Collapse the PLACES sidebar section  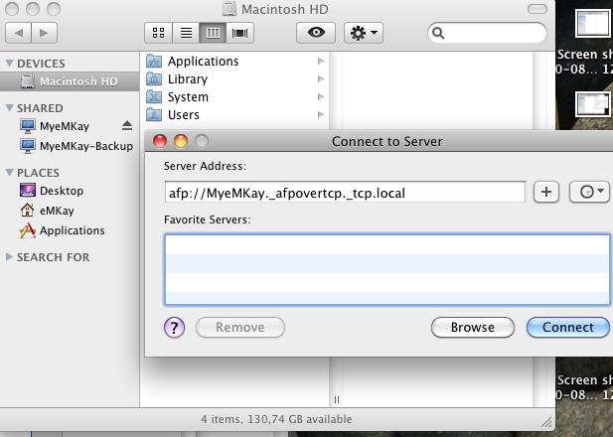[x=9, y=173]
